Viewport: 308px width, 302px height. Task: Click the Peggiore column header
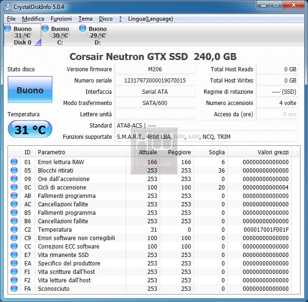coord(177,152)
